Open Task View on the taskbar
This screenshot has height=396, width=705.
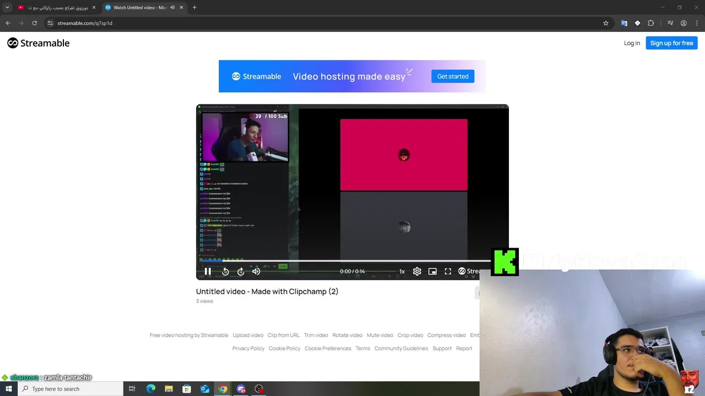[x=132, y=389]
